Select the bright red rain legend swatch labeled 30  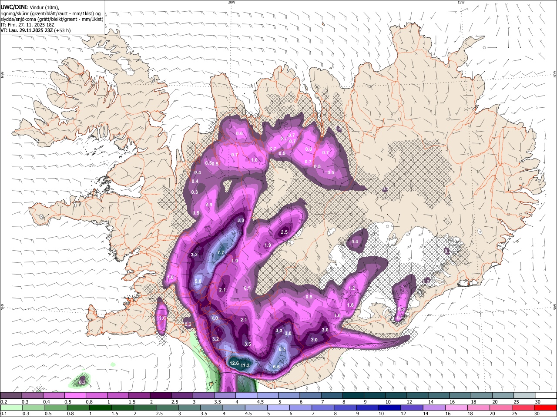click(x=545, y=407)
